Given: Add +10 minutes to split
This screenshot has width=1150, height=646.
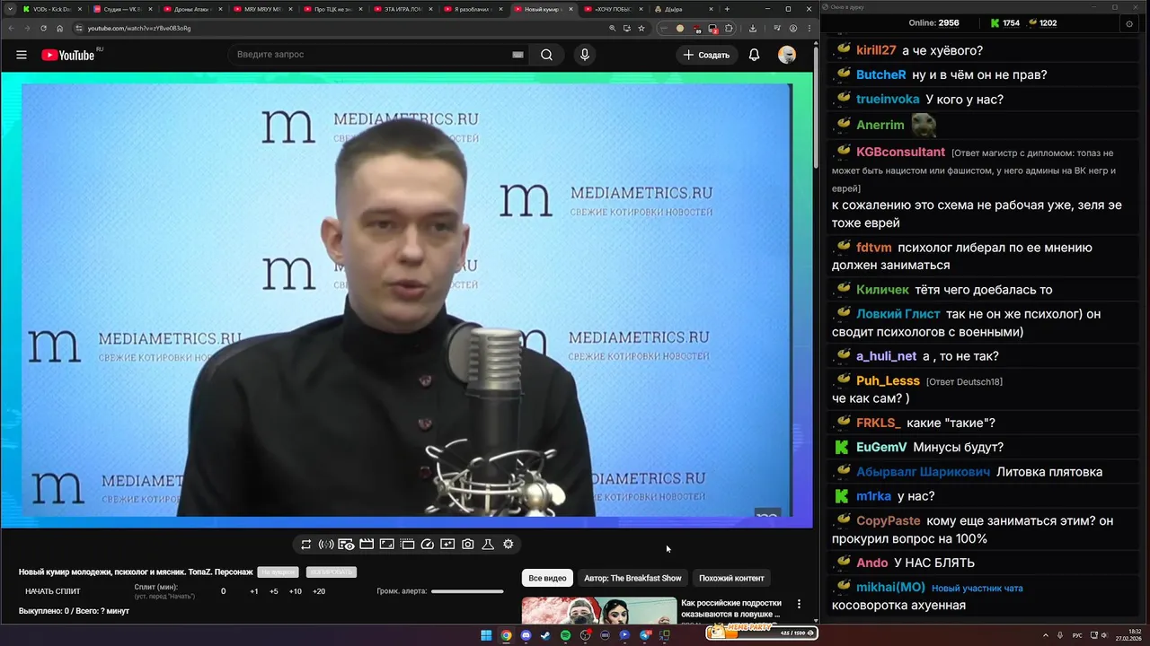Looking at the screenshot, I should [296, 591].
